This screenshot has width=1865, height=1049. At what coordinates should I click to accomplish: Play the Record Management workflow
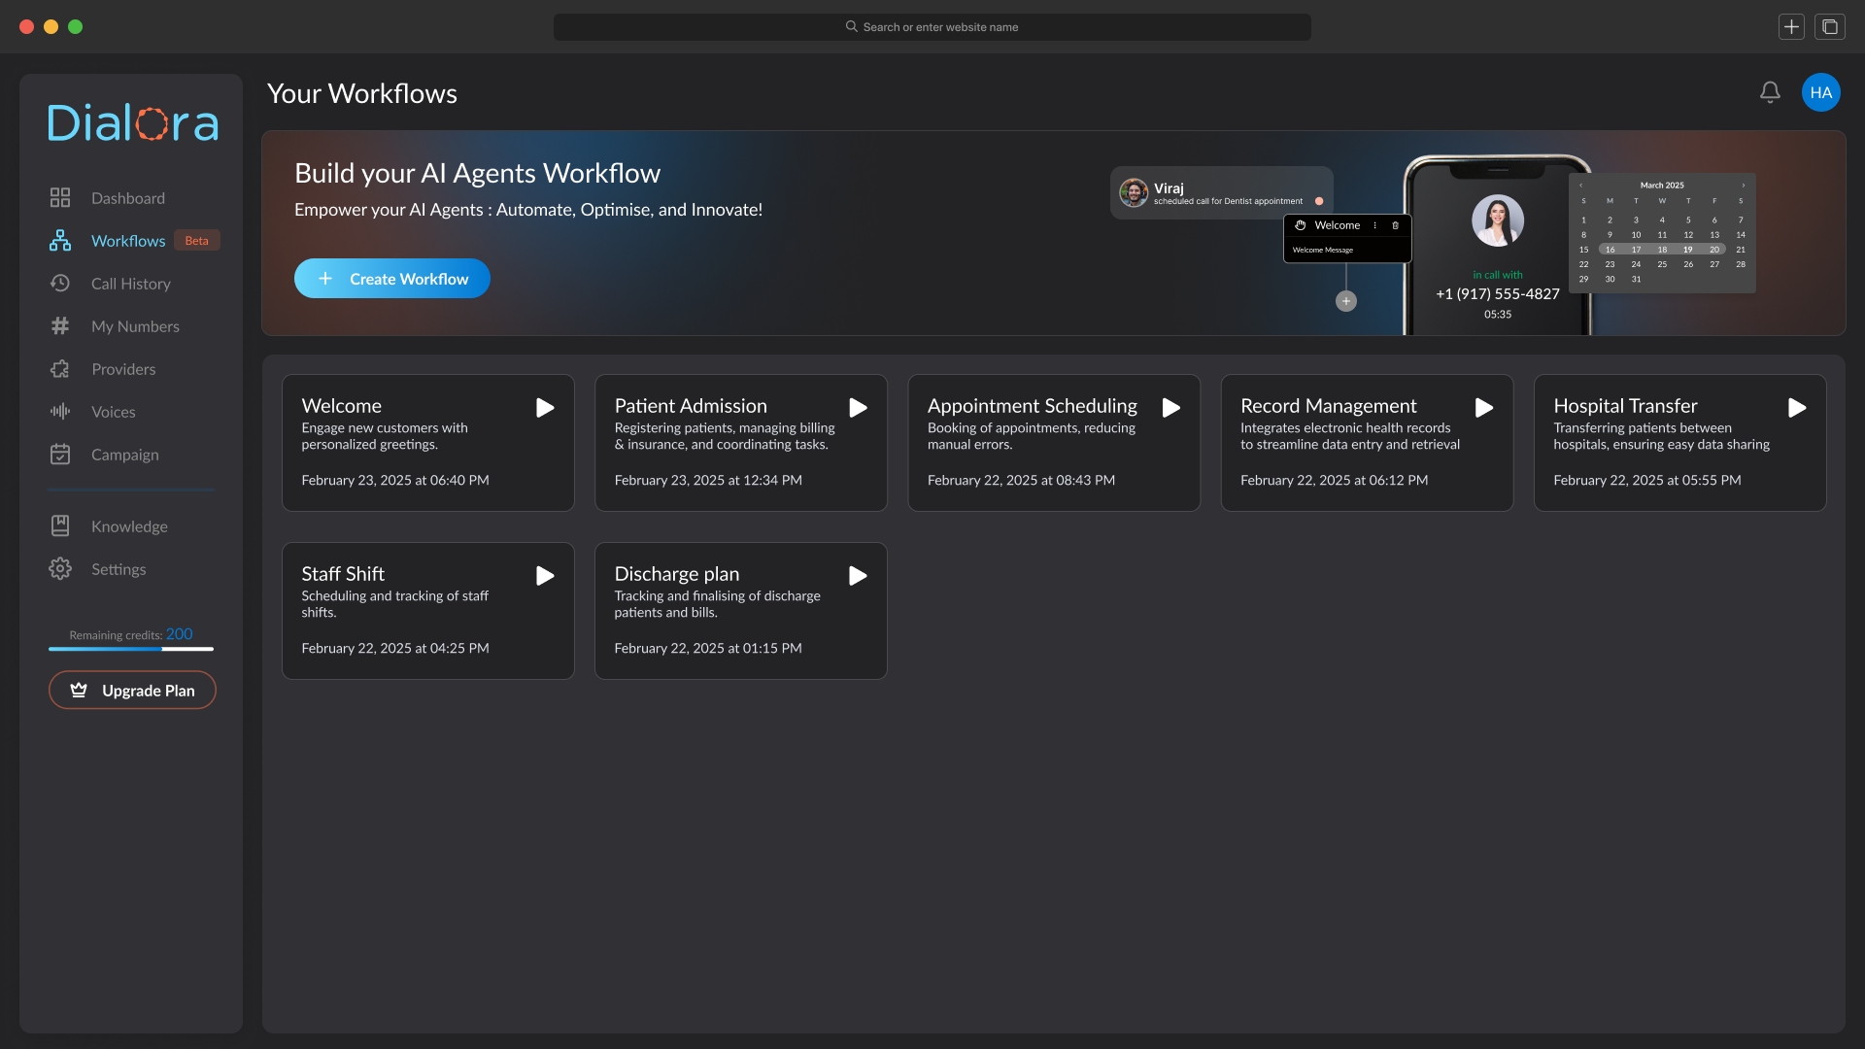pos(1483,408)
